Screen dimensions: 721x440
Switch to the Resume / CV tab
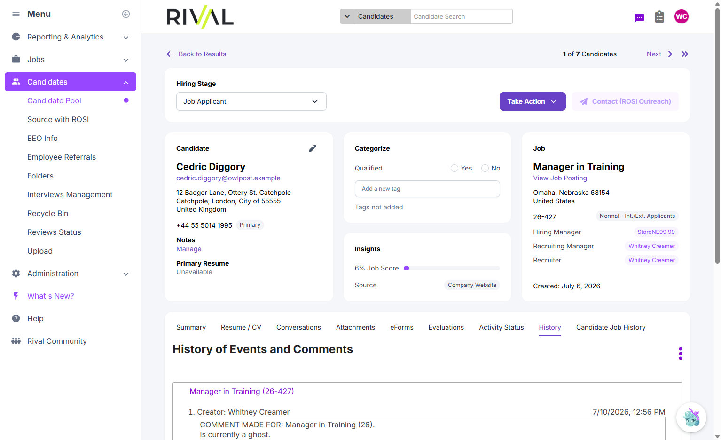(241, 327)
